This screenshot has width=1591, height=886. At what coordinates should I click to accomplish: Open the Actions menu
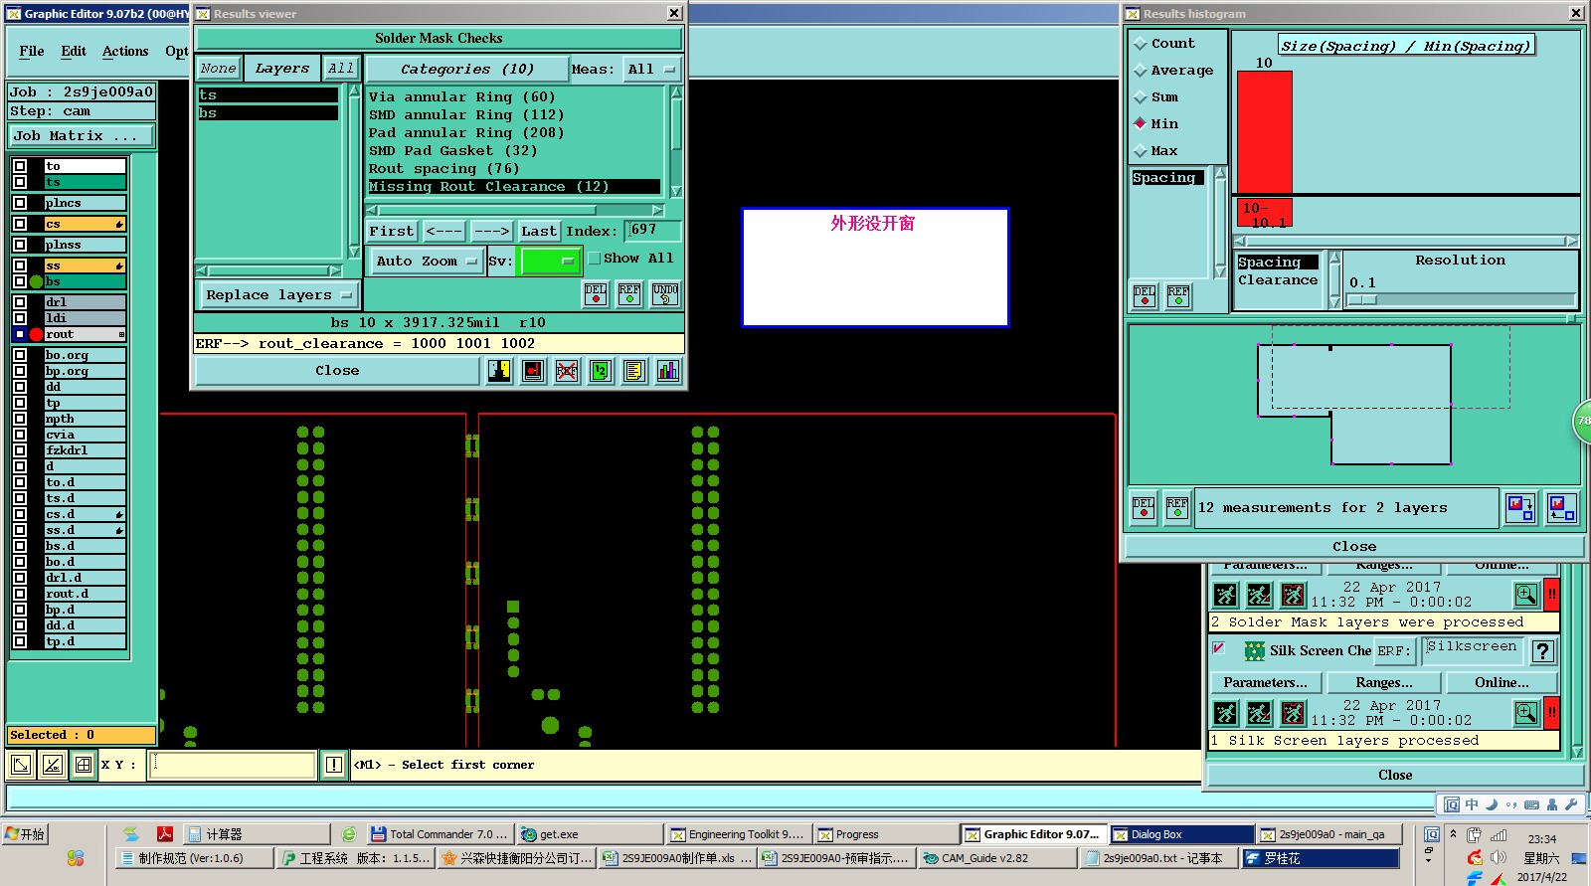125,52
